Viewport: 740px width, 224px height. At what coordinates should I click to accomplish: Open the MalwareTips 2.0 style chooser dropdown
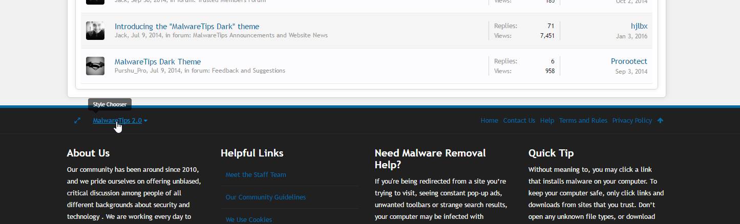tap(120, 121)
